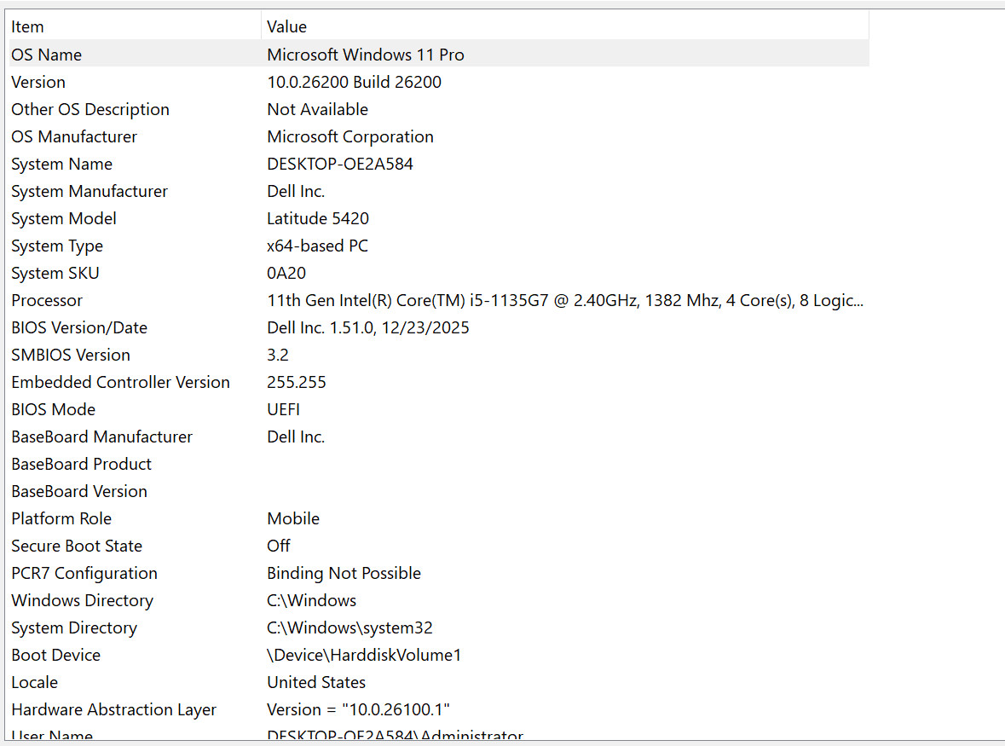Select the System Directory row

[73, 628]
